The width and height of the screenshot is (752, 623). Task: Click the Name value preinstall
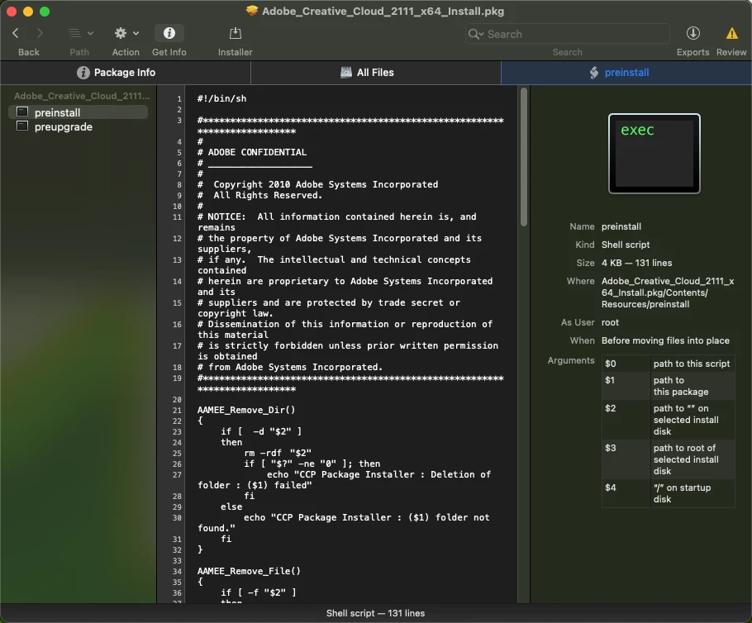pyautogui.click(x=621, y=226)
